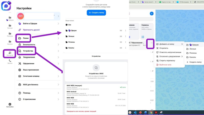The height and width of the screenshot is (115, 204).
Task: Open Outlook in the taskbar
Action: 135,112
